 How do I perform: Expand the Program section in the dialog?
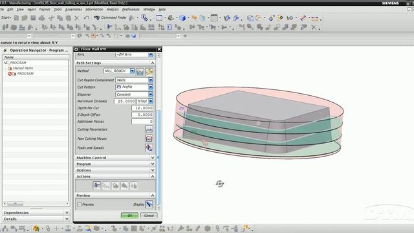tap(115, 164)
